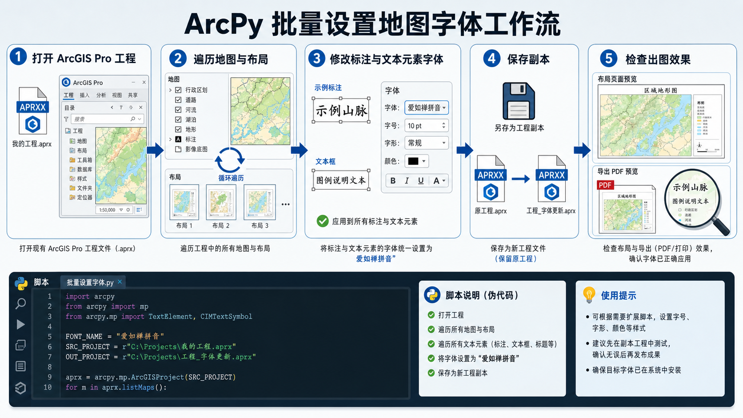Open the 定位器 item in the catalog
Image resolution: width=743 pixels, height=418 pixels.
coord(80,197)
